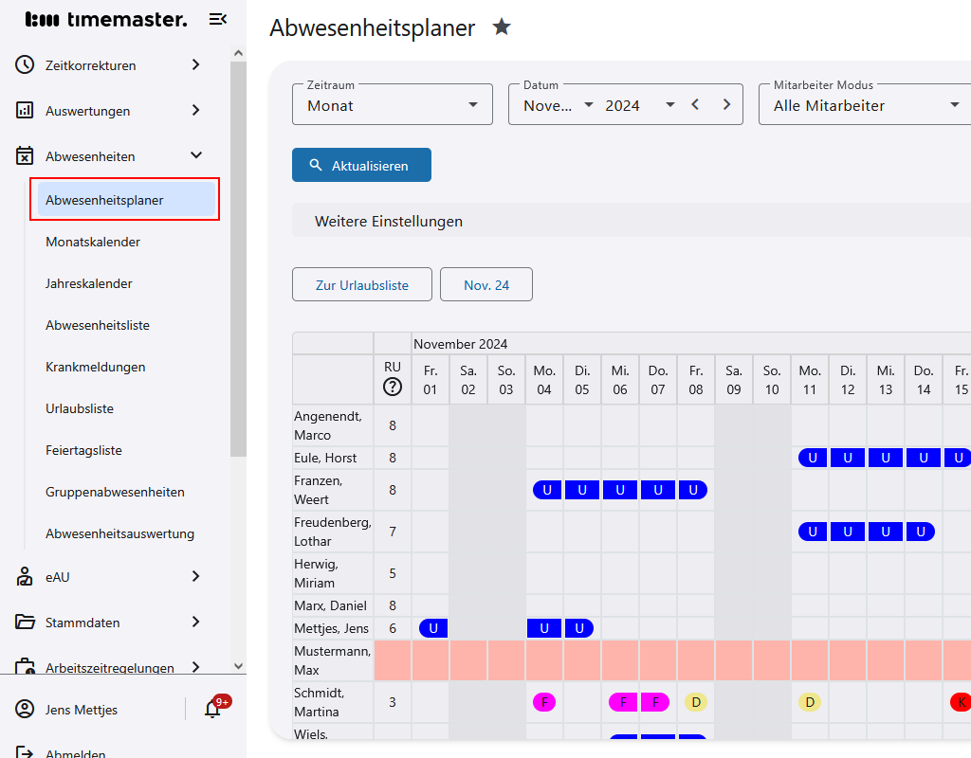Open the notifications bell showing 9+
Image resolution: width=971 pixels, height=758 pixels.
(211, 710)
